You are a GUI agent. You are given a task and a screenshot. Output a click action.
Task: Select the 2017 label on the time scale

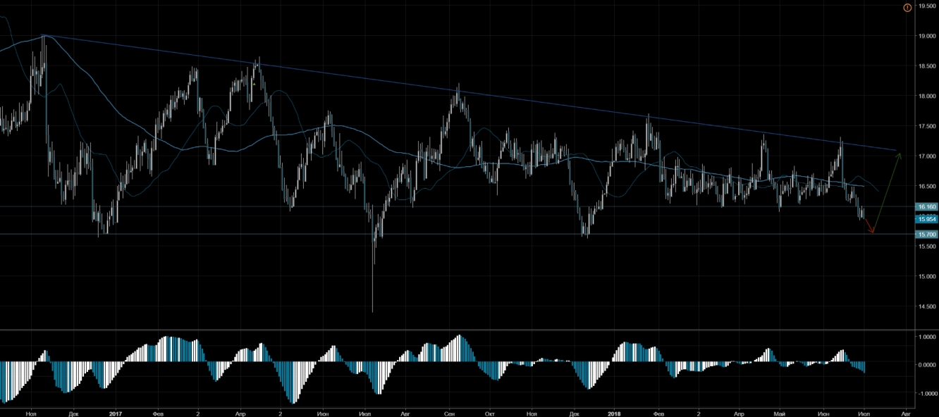tap(116, 413)
